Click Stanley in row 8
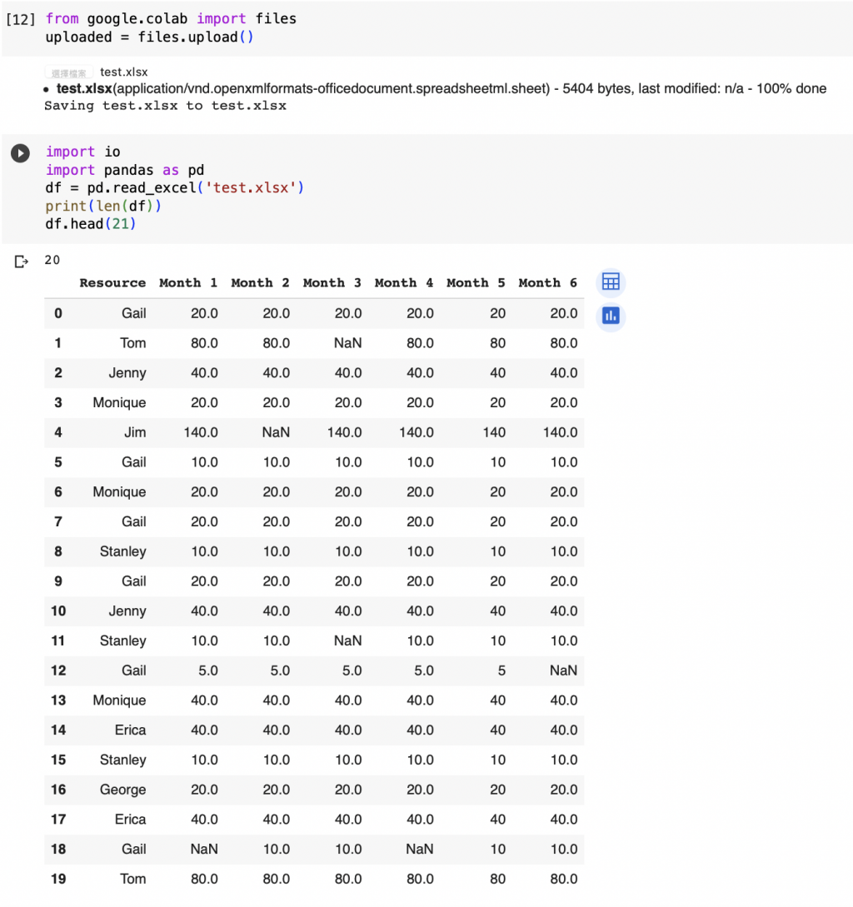 [x=122, y=552]
